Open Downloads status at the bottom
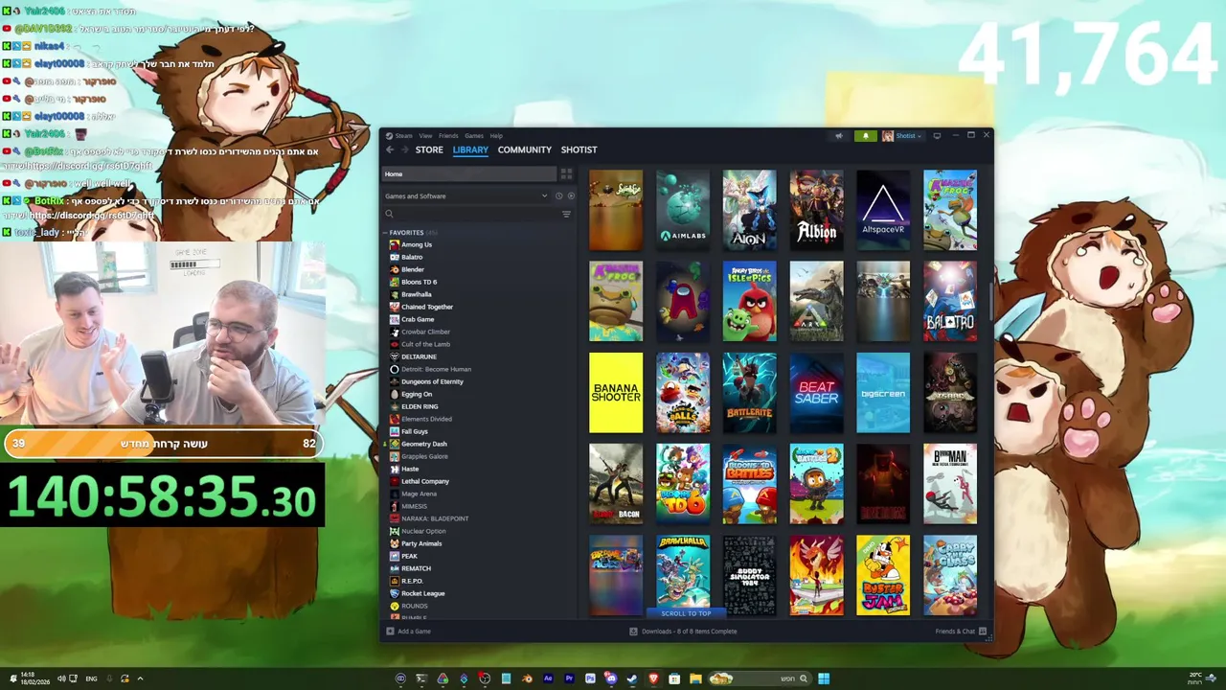Viewport: 1226px width, 690px height. pyautogui.click(x=683, y=632)
